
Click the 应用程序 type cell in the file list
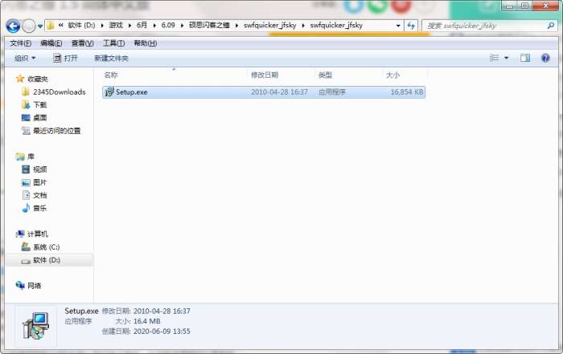(x=332, y=92)
